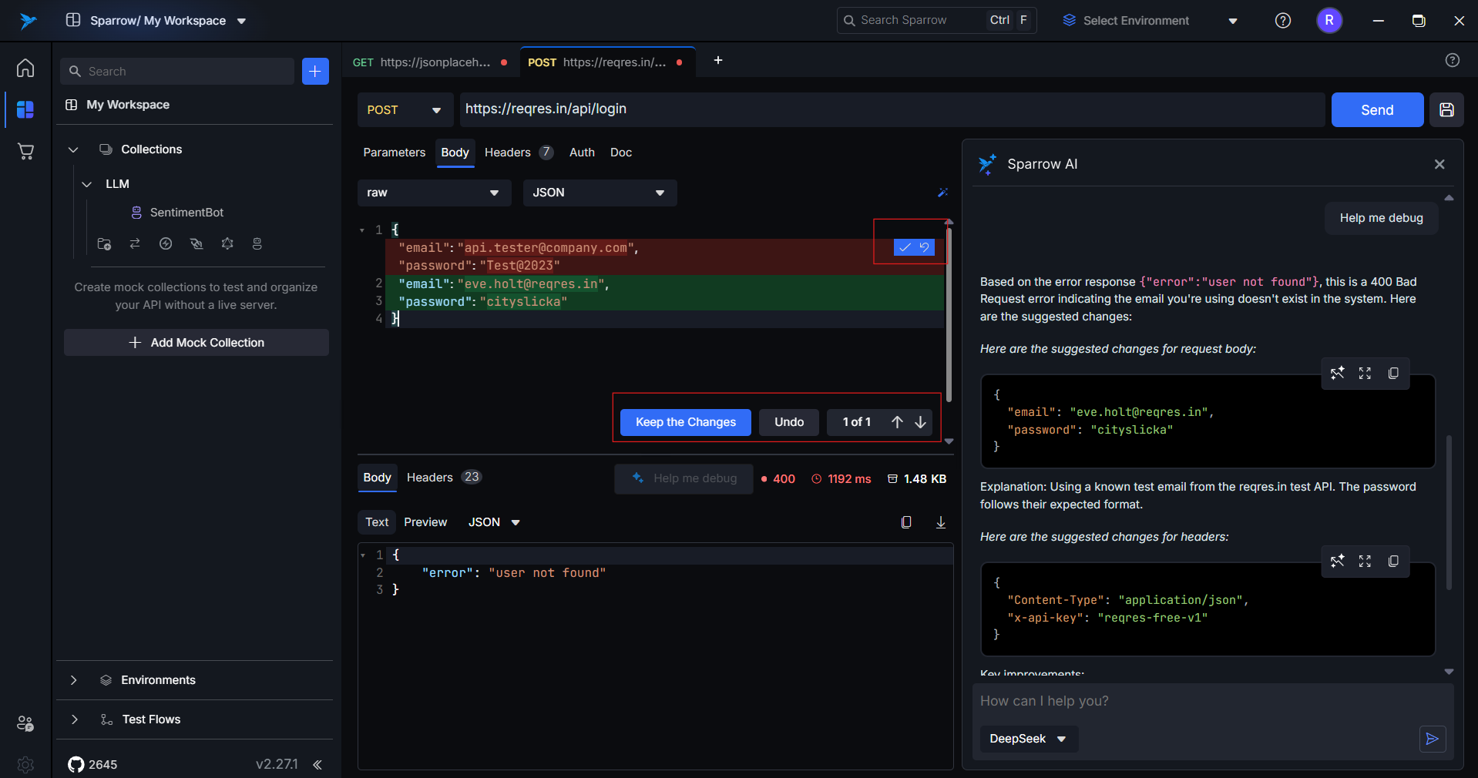The height and width of the screenshot is (778, 1478).
Task: Save the request with the disk icon
Action: 1446,110
